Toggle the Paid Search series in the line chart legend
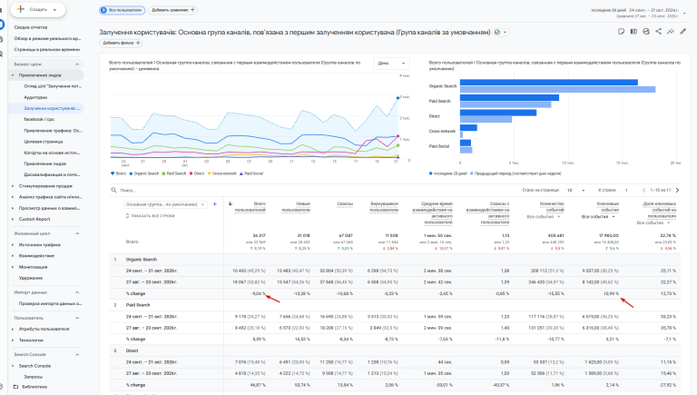 [174, 173]
